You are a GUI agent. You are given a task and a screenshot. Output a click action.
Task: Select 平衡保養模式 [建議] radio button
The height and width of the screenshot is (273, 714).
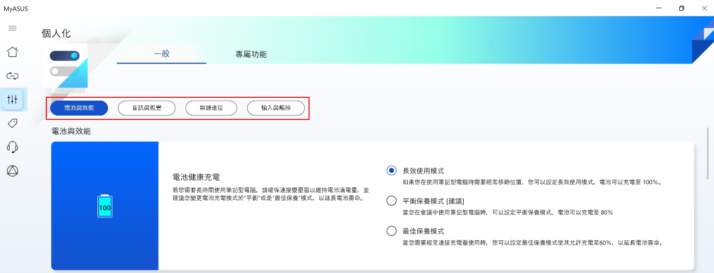tap(391, 201)
